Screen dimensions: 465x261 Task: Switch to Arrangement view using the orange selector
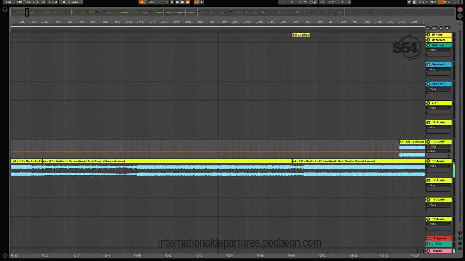pyautogui.click(x=460, y=10)
